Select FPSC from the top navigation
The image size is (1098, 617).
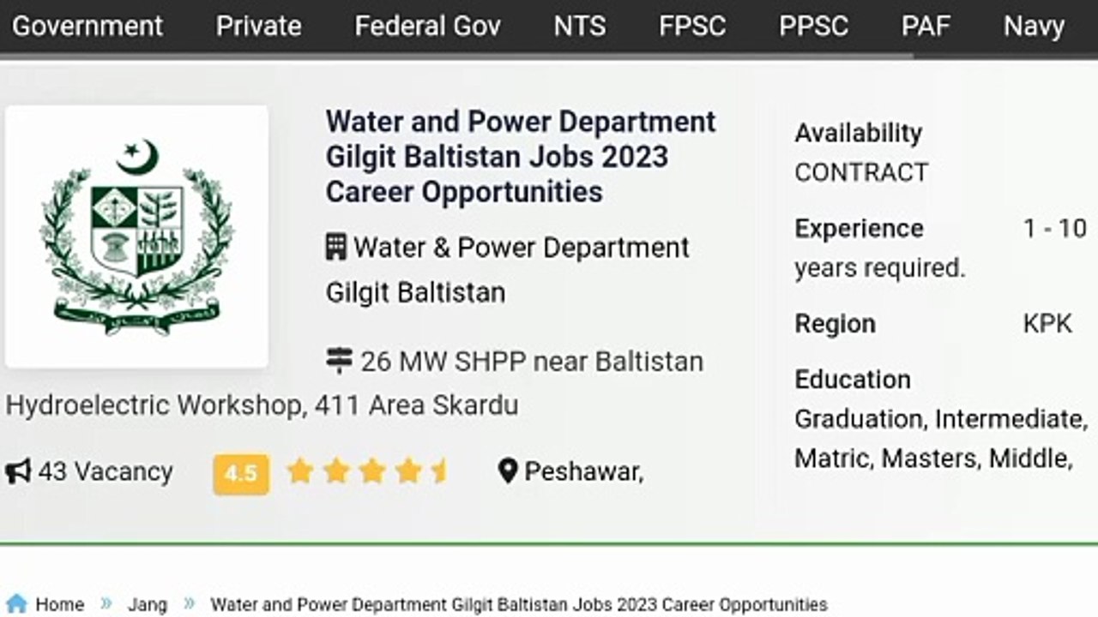pos(692,27)
